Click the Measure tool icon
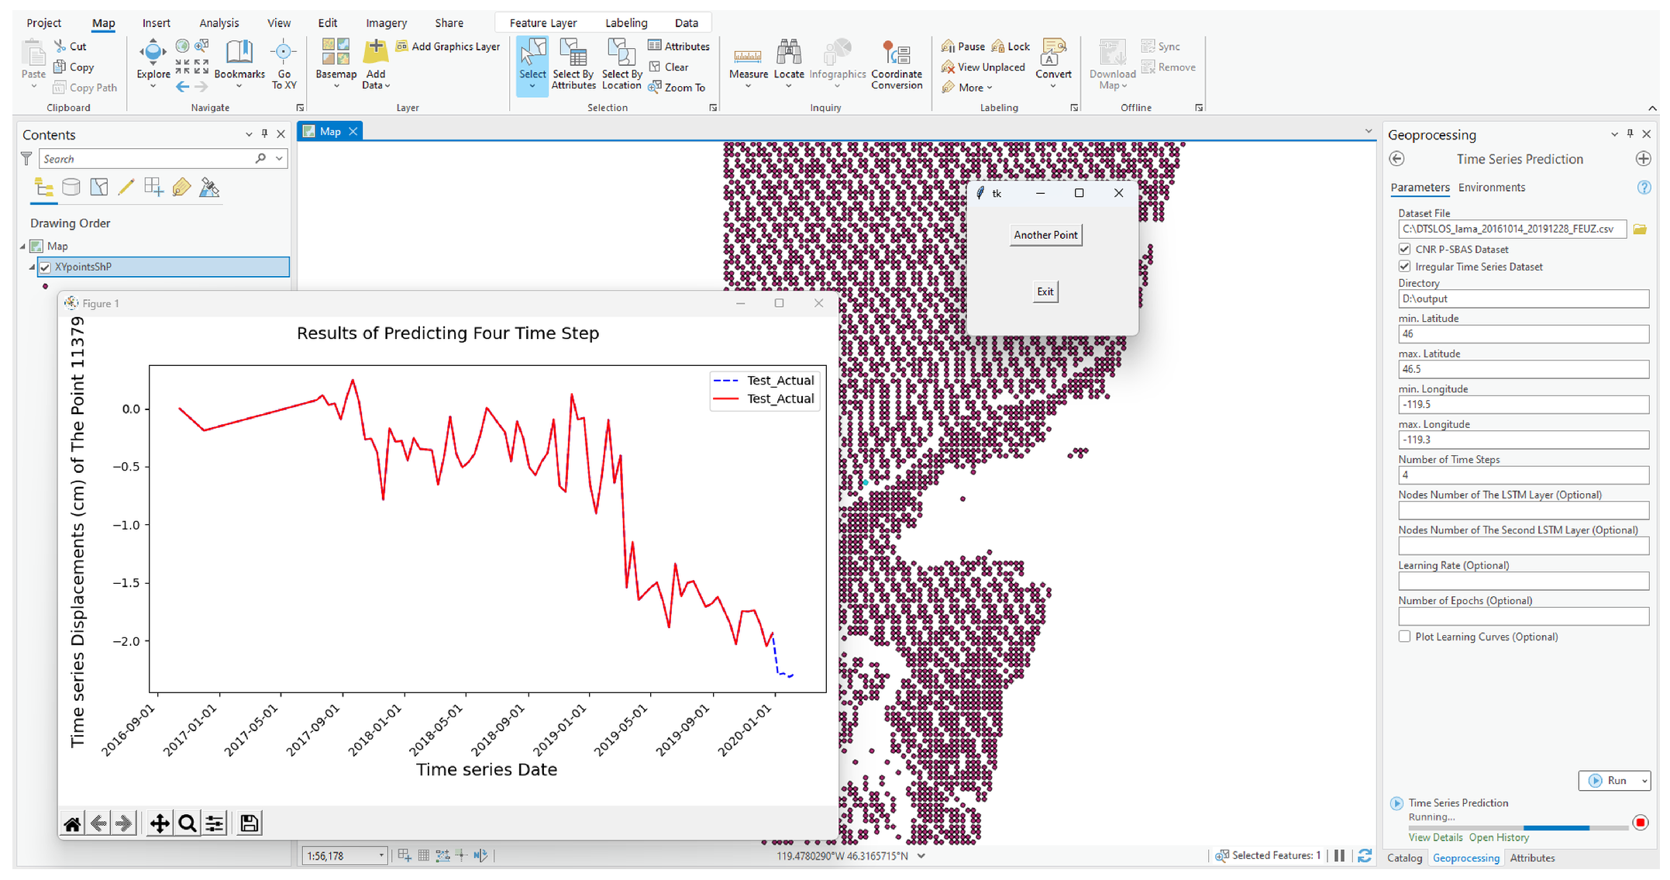This screenshot has height=880, width=1670. 747,57
